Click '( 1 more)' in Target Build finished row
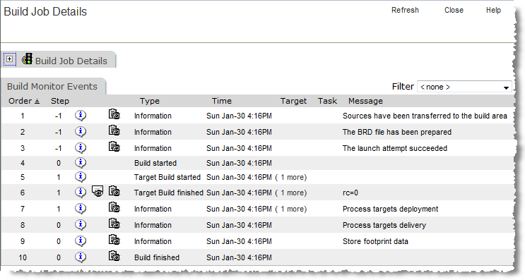The width and height of the screenshot is (525, 280). 291,193
